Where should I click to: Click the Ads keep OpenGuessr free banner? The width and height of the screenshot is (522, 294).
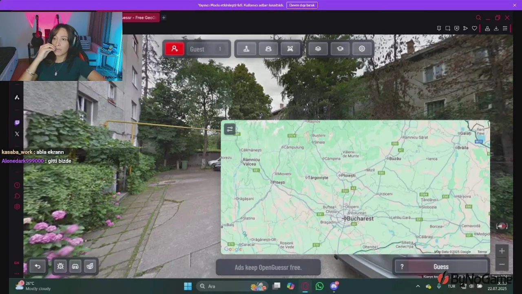pyautogui.click(x=268, y=267)
